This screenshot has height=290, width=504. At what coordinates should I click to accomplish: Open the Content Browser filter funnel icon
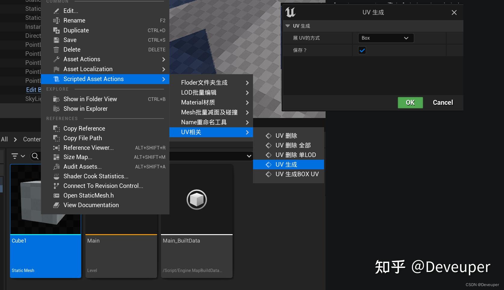click(15, 156)
